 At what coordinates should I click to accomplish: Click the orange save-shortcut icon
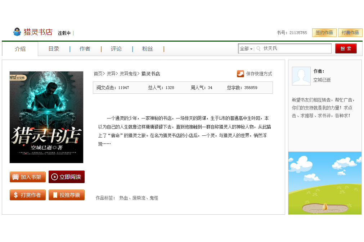tap(240, 74)
